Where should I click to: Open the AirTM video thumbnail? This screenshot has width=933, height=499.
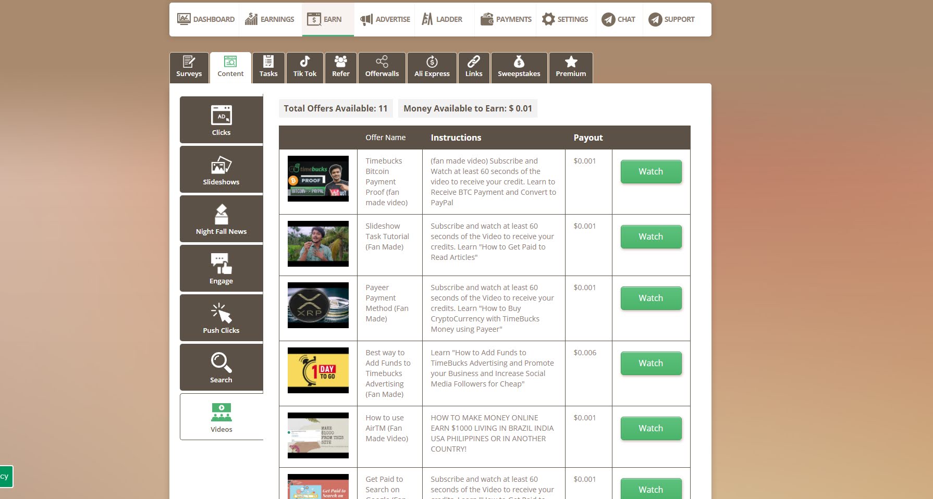[x=318, y=435]
